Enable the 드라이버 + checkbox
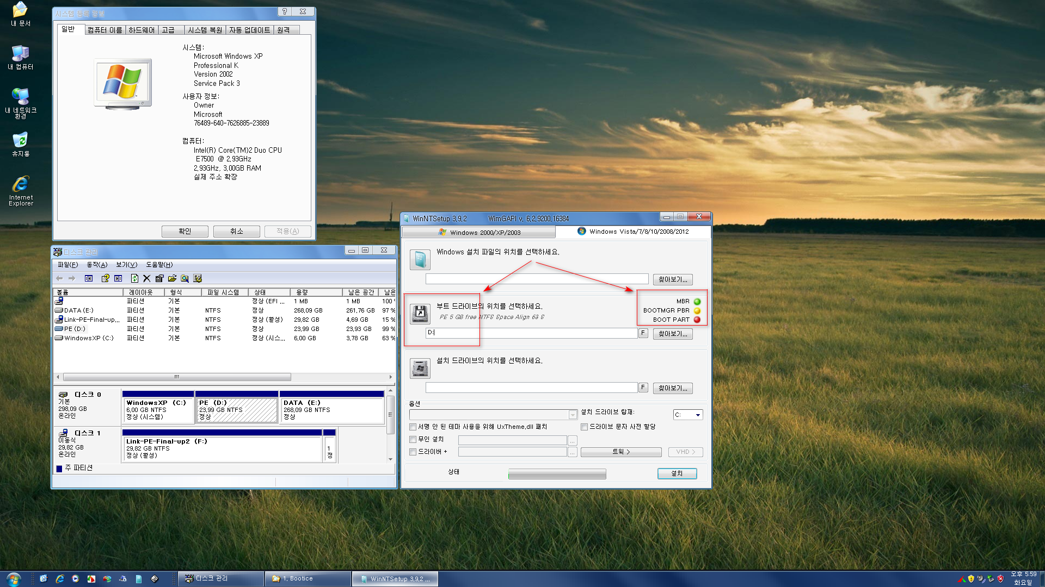This screenshot has width=1045, height=587. coord(413,452)
